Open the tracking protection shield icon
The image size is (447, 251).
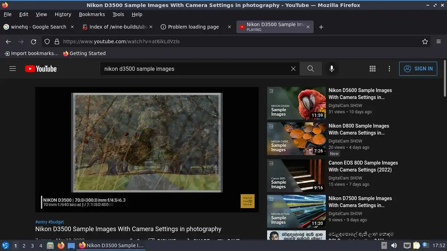47,41
